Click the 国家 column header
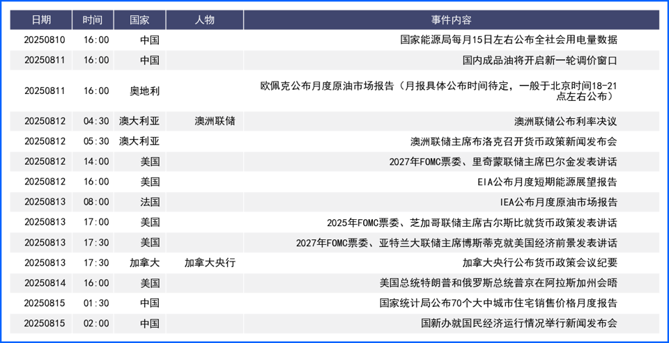Screen dimensions: 669x343 139,20
